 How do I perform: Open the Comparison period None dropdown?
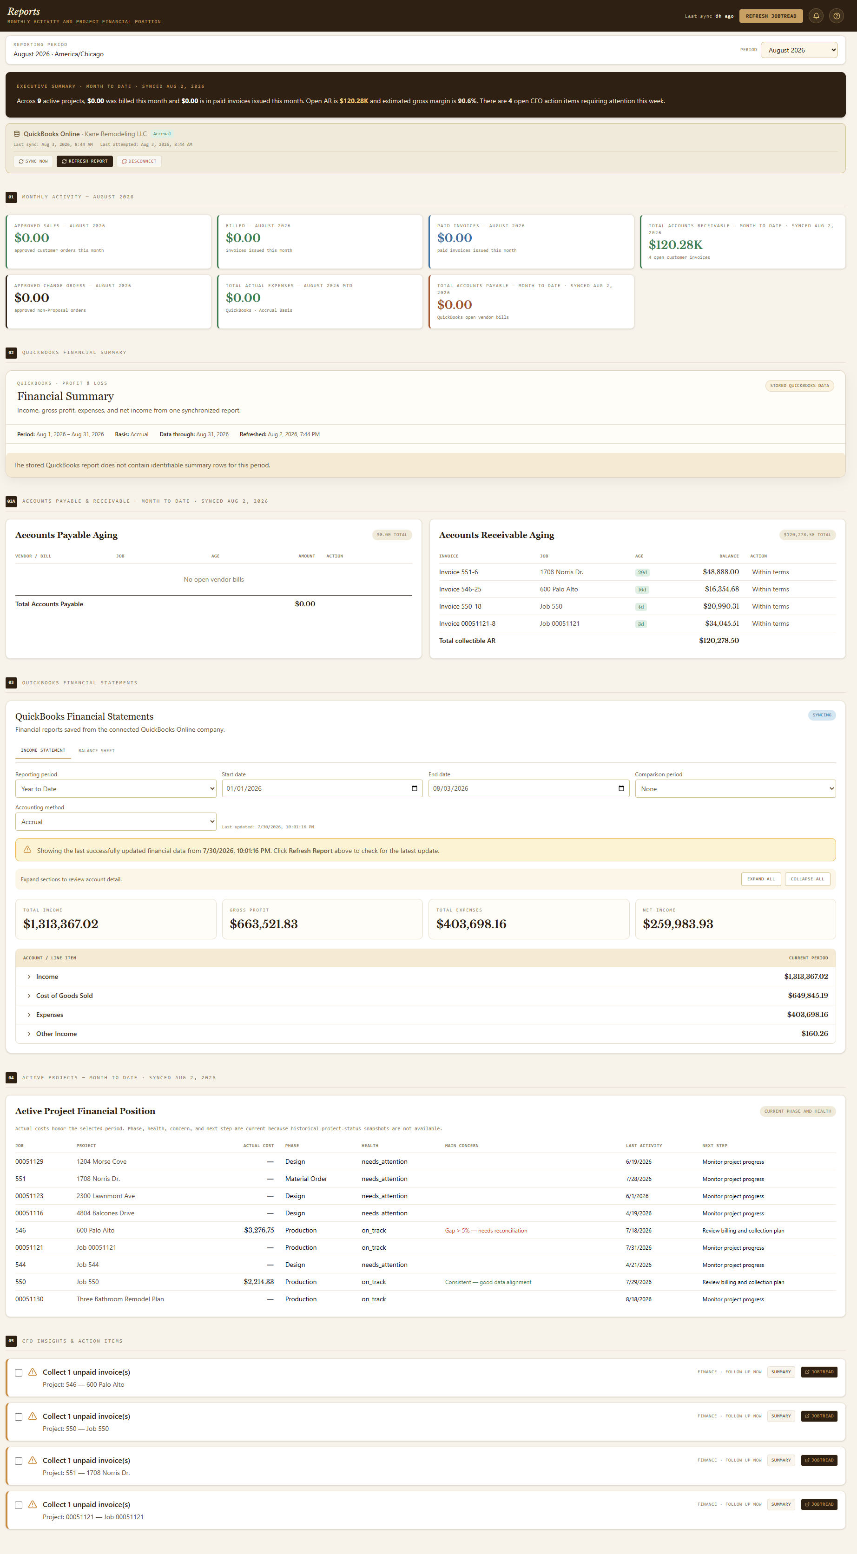[x=735, y=788]
